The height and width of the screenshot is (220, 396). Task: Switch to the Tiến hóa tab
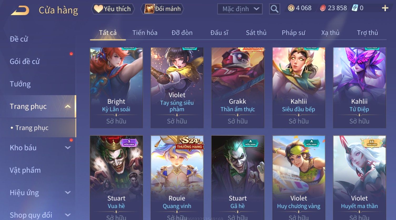coord(145,33)
